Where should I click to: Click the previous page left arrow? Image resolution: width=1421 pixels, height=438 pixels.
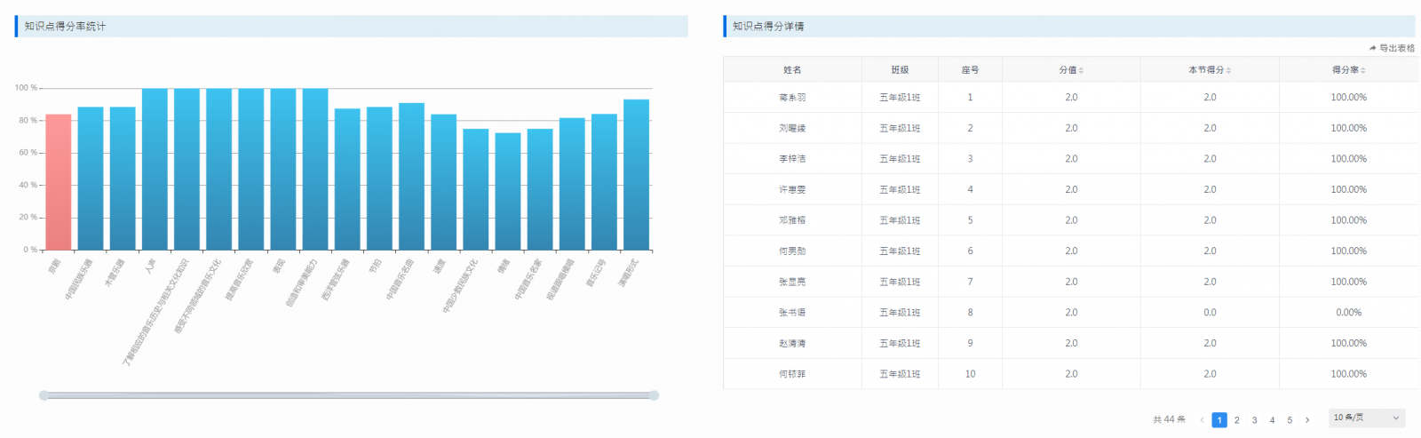tap(1202, 420)
